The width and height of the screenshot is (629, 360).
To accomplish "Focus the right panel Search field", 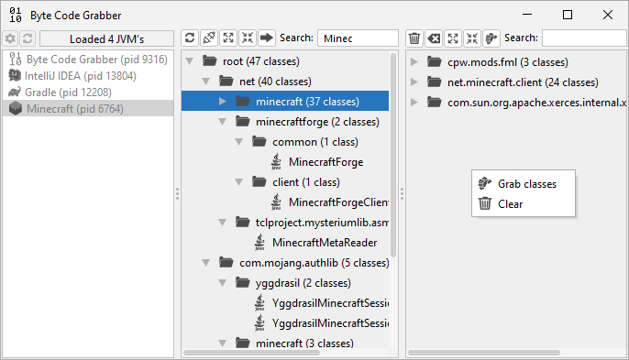I will [584, 38].
